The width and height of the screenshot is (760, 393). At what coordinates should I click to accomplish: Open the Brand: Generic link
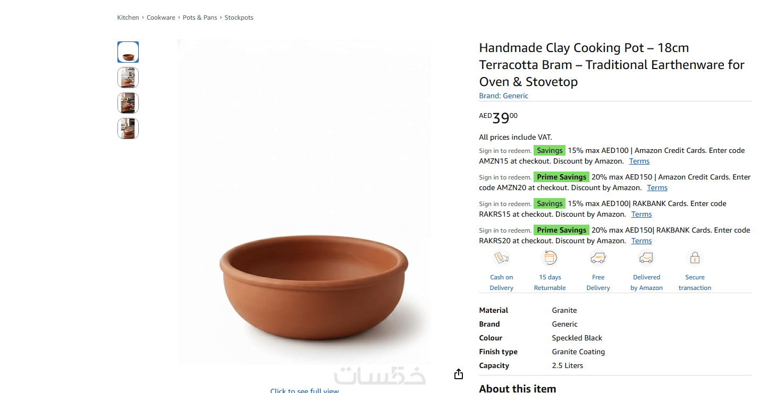504,96
